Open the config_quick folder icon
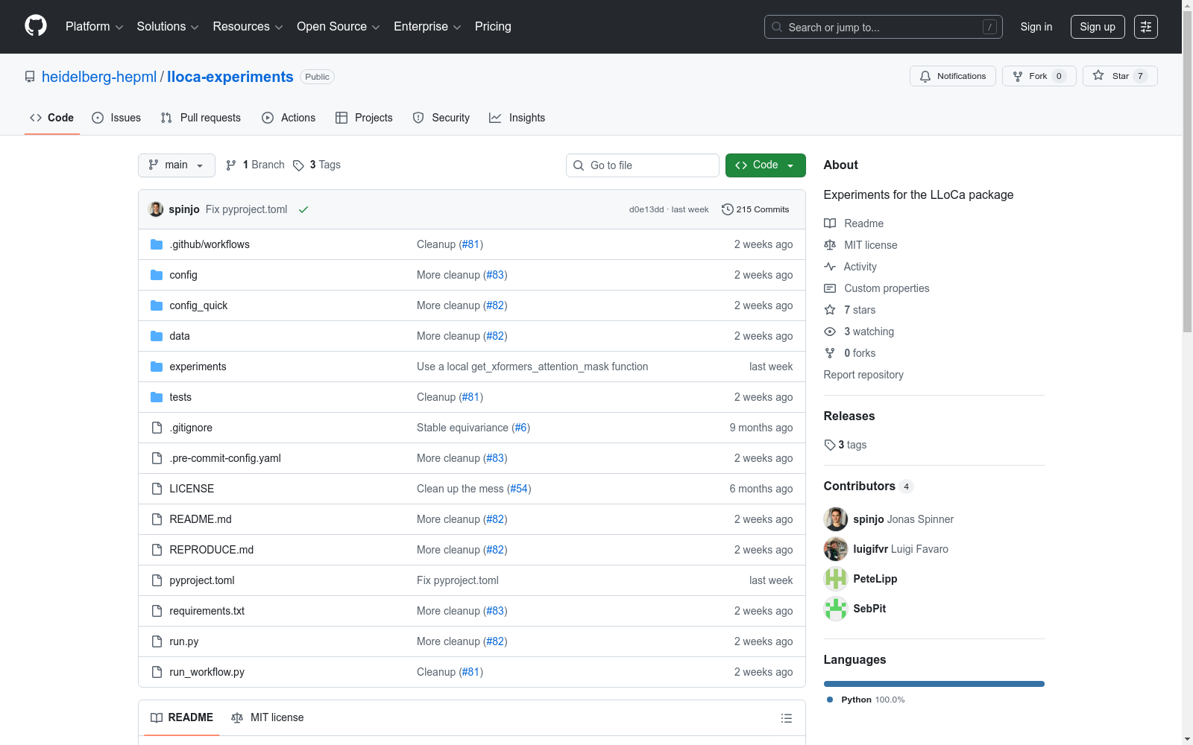The width and height of the screenshot is (1193, 745). [x=157, y=305]
